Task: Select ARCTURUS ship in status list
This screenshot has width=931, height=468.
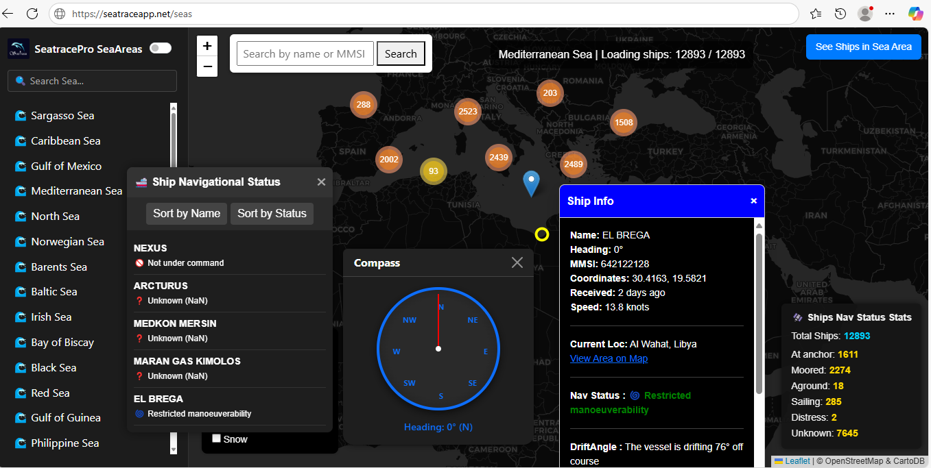Action: [230, 293]
